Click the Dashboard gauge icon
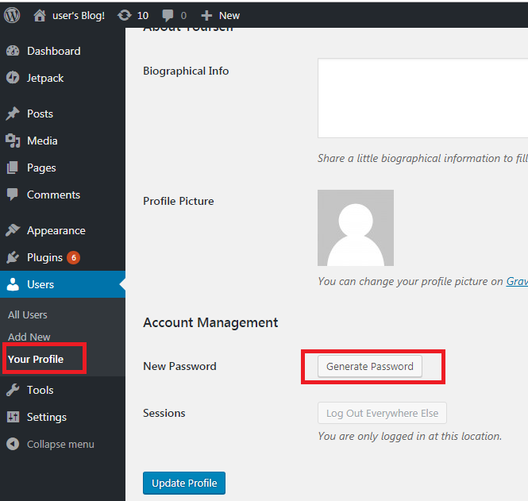The width and height of the screenshot is (528, 501). coord(13,51)
